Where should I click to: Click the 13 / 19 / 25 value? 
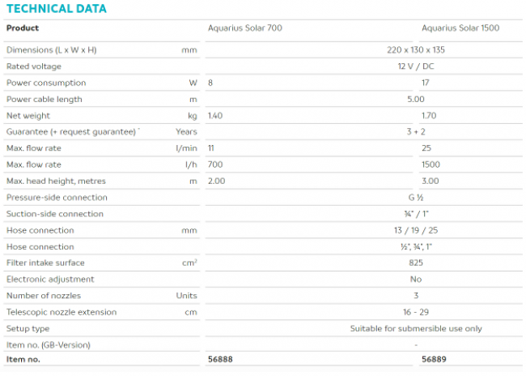pyautogui.click(x=416, y=230)
